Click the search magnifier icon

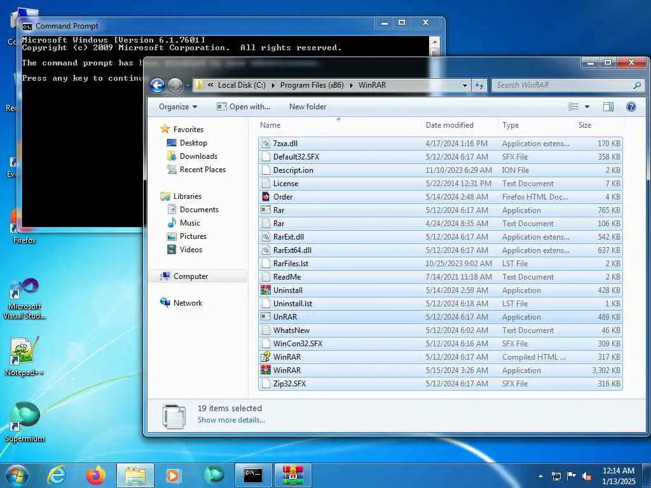coord(637,85)
